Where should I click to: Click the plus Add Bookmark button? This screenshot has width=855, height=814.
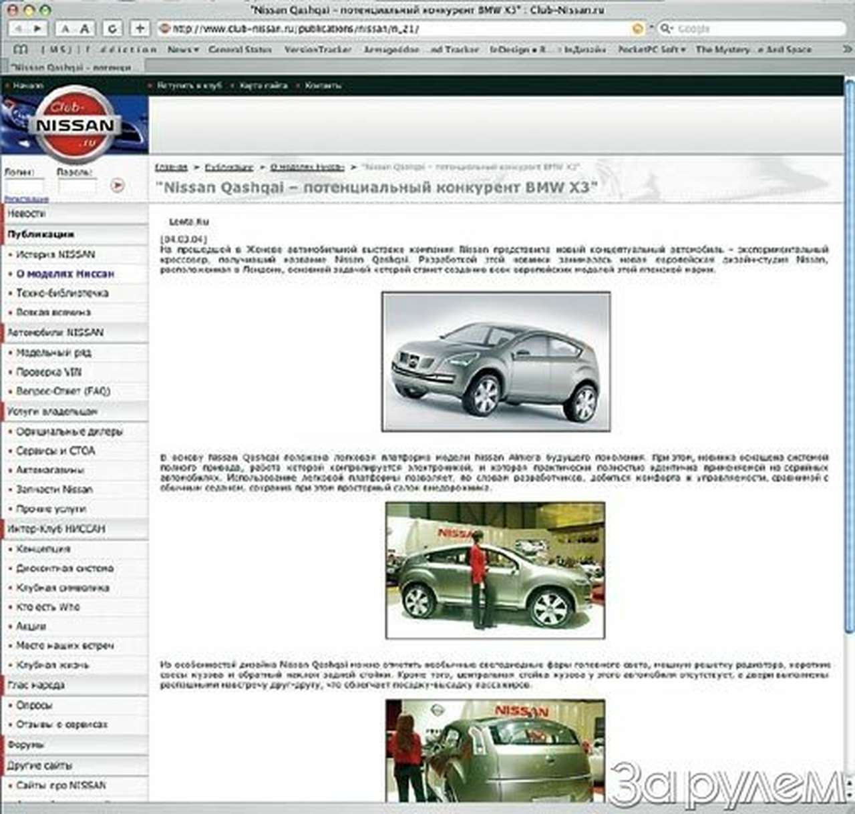[x=140, y=29]
